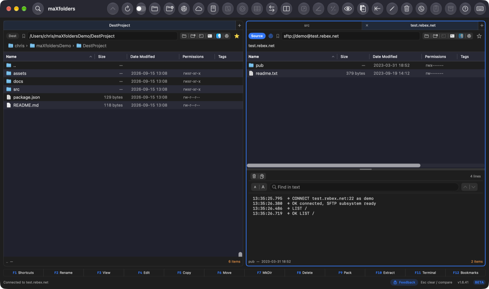Select larger text size 'A' in console
This screenshot has height=289, width=489.
tap(263, 187)
